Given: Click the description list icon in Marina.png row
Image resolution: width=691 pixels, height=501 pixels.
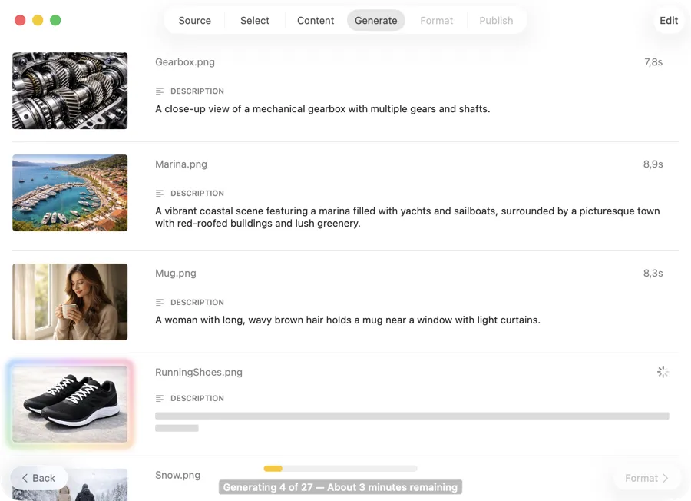Looking at the screenshot, I should pyautogui.click(x=160, y=193).
